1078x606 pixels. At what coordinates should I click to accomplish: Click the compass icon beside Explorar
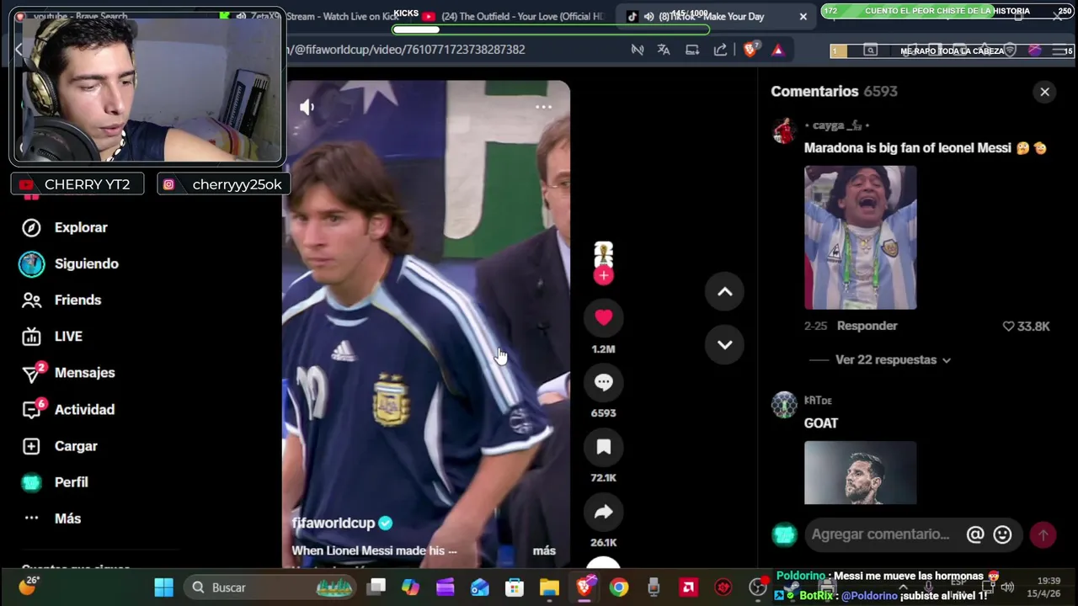[31, 227]
